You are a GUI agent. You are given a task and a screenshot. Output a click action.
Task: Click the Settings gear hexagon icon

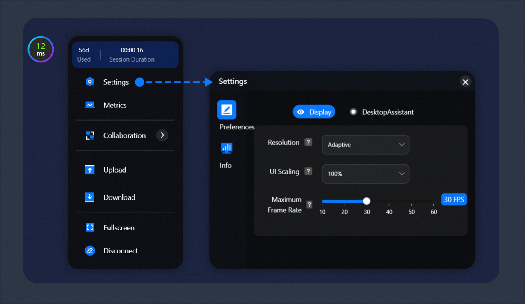(90, 82)
